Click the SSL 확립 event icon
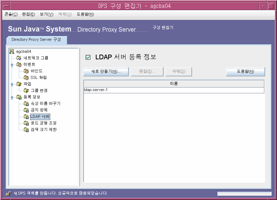The image size is (277, 200). point(26,77)
